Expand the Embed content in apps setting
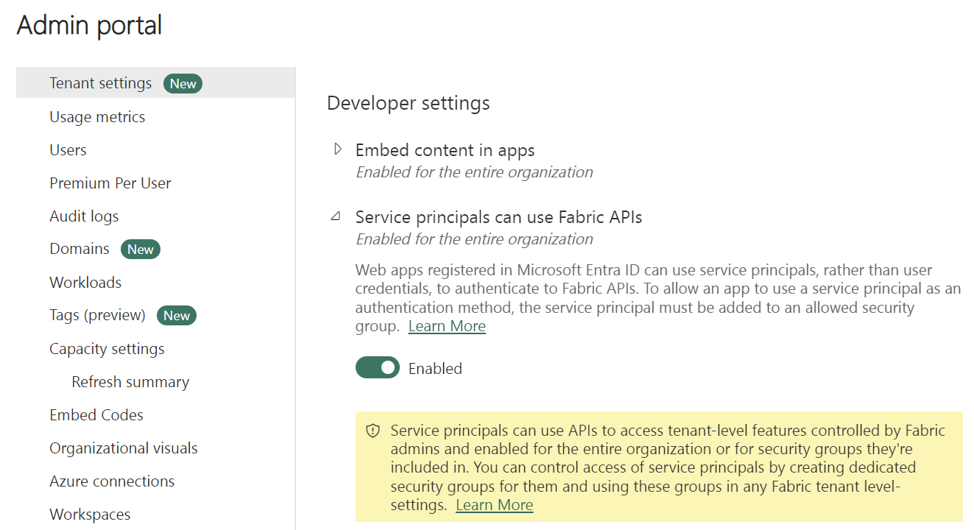This screenshot has height=530, width=974. pyautogui.click(x=337, y=149)
